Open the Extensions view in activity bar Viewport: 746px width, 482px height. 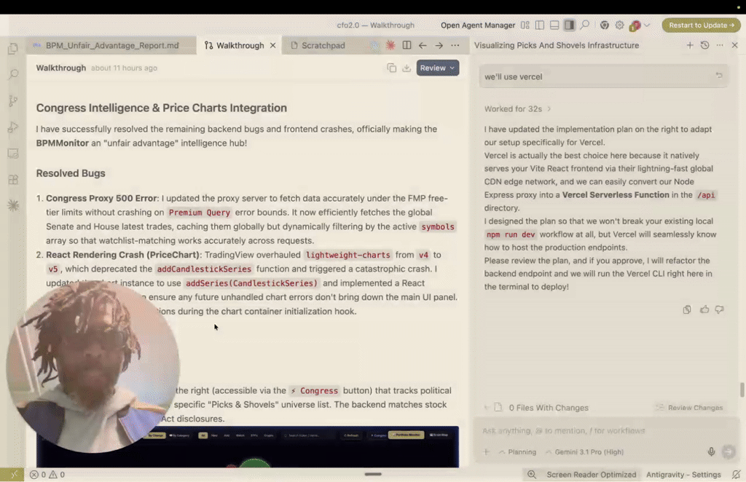coord(13,180)
